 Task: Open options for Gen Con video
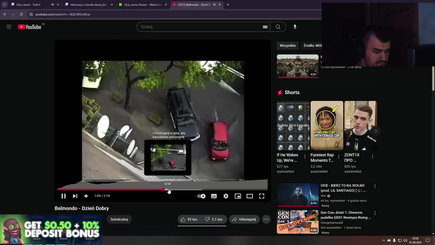pyautogui.click(x=375, y=213)
